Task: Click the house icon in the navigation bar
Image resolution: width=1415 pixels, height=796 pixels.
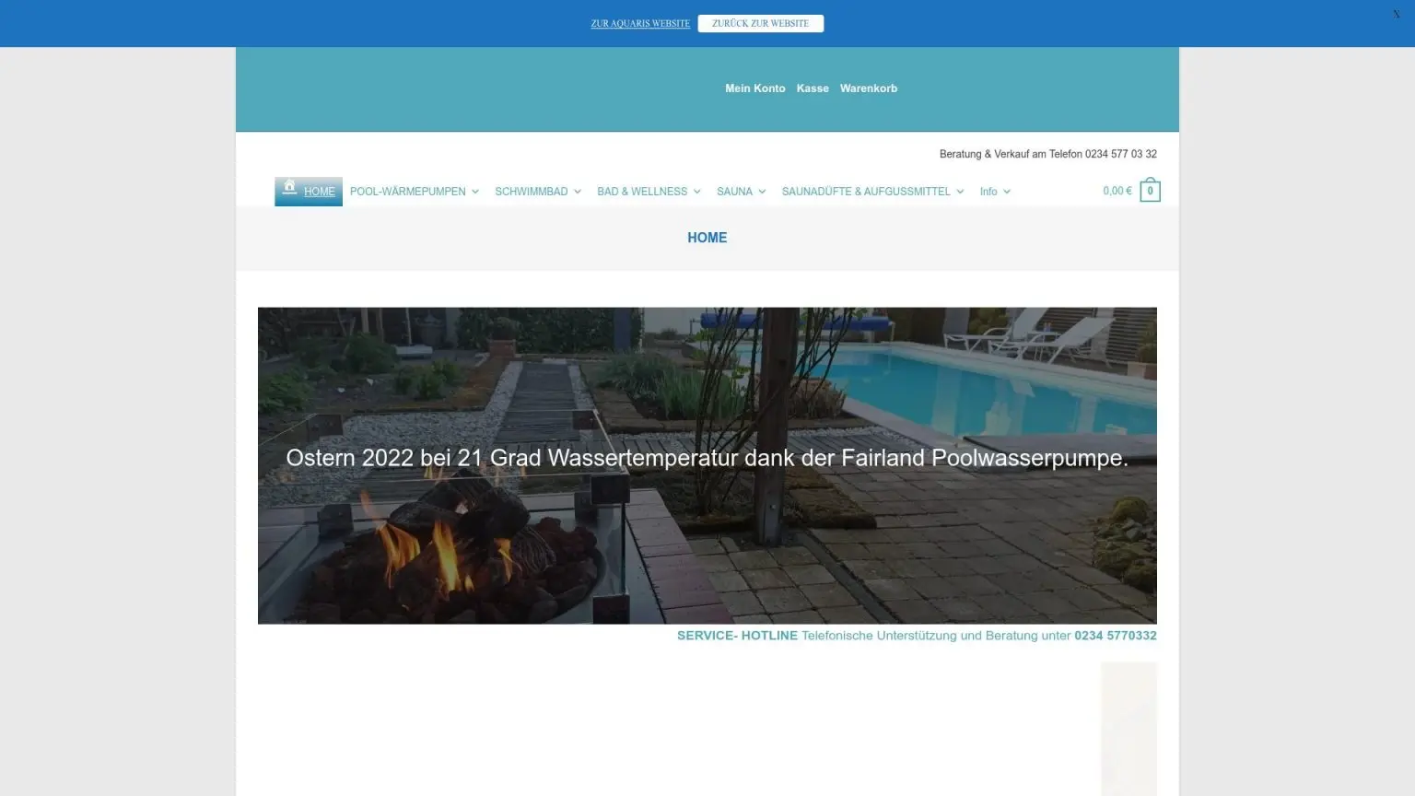Action: point(289,187)
